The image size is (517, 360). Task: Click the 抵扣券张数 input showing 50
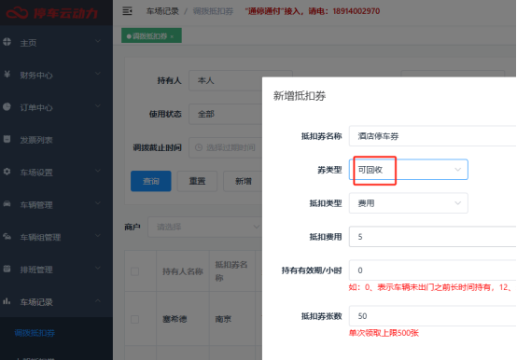tap(433, 316)
